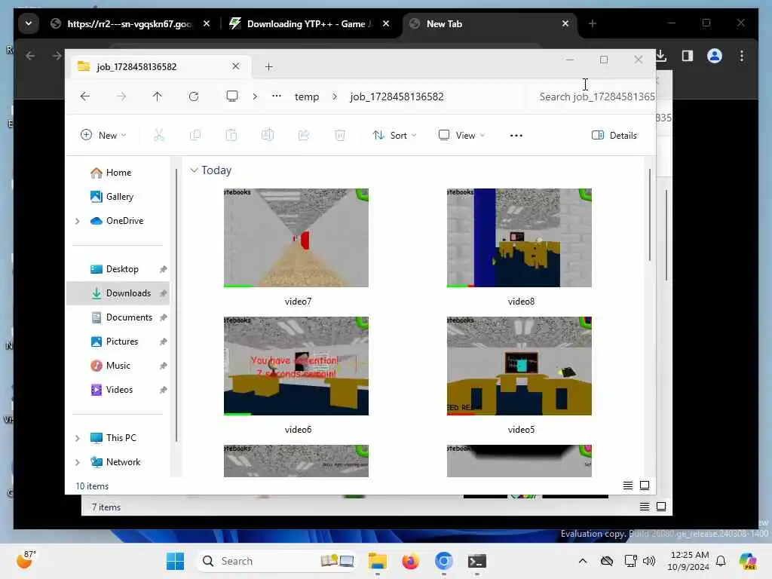Select the video5 thumbnail

(519, 366)
